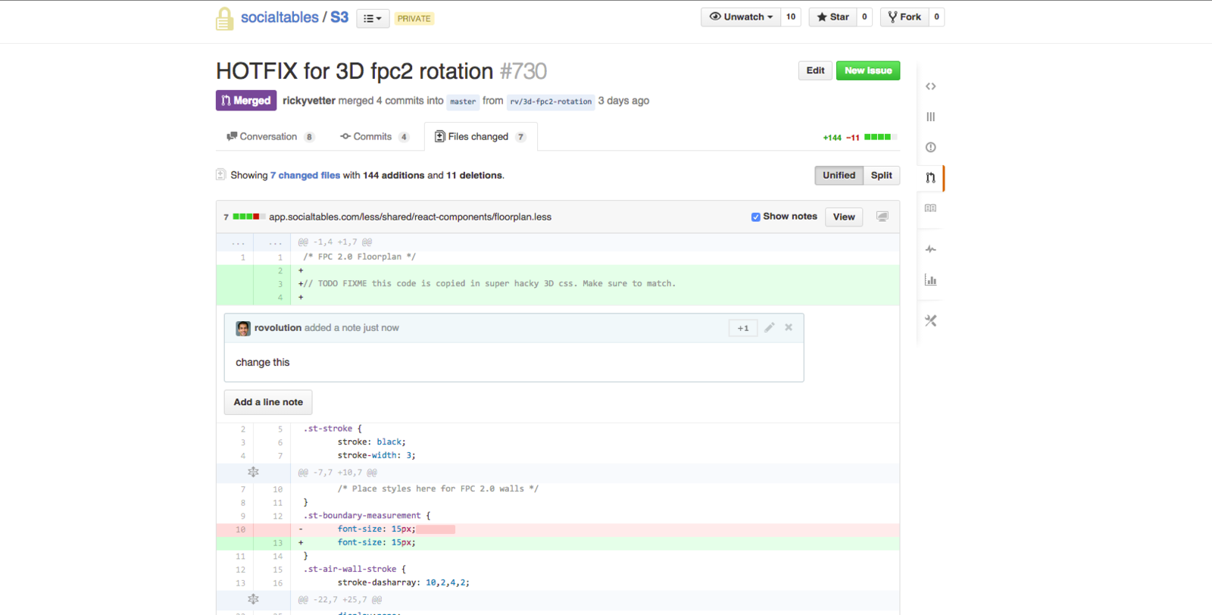Open the Wiki book icon in the sidebar
This screenshot has height=615, width=1212.
[x=930, y=208]
